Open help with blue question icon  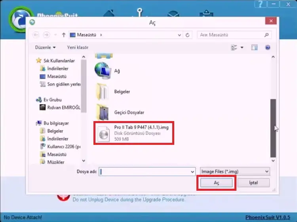[x=268, y=47]
